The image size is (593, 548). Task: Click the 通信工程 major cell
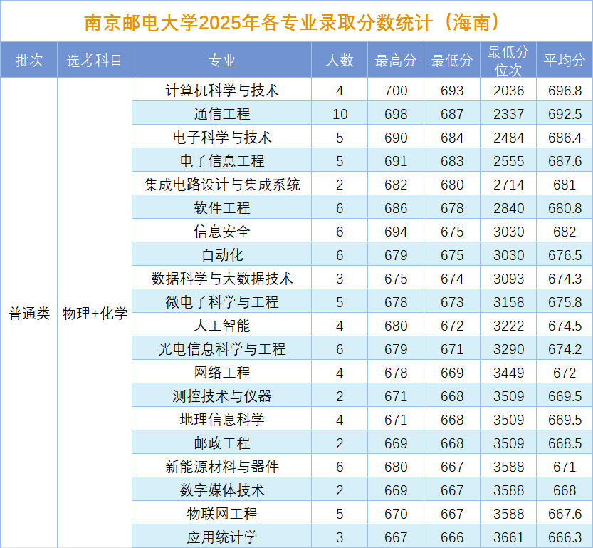pyautogui.click(x=221, y=113)
